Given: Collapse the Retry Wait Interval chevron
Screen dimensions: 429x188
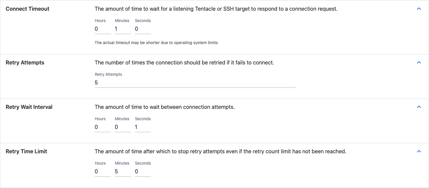Looking at the screenshot, I should [419, 107].
